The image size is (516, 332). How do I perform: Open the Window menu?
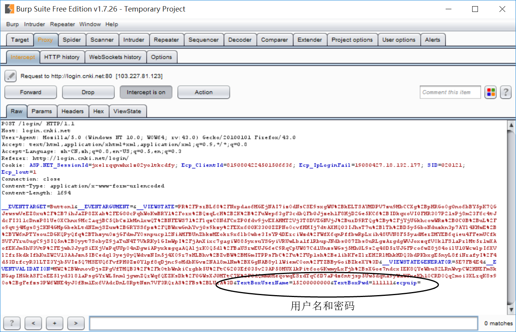click(x=90, y=24)
